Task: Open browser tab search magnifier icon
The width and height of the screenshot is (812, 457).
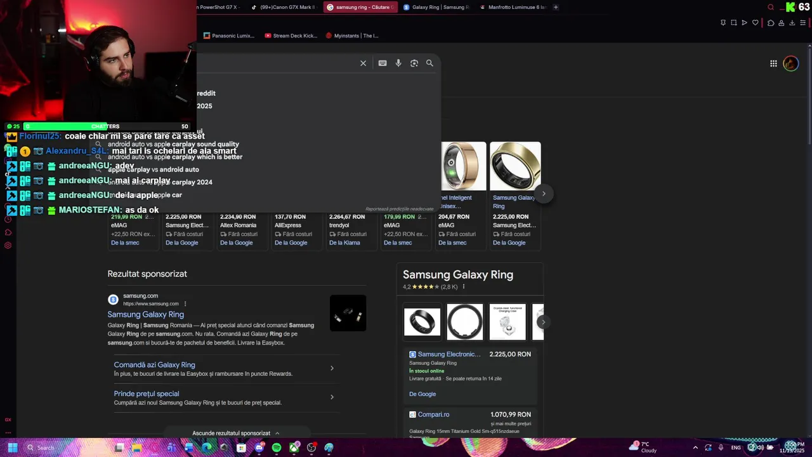Action: tap(771, 8)
